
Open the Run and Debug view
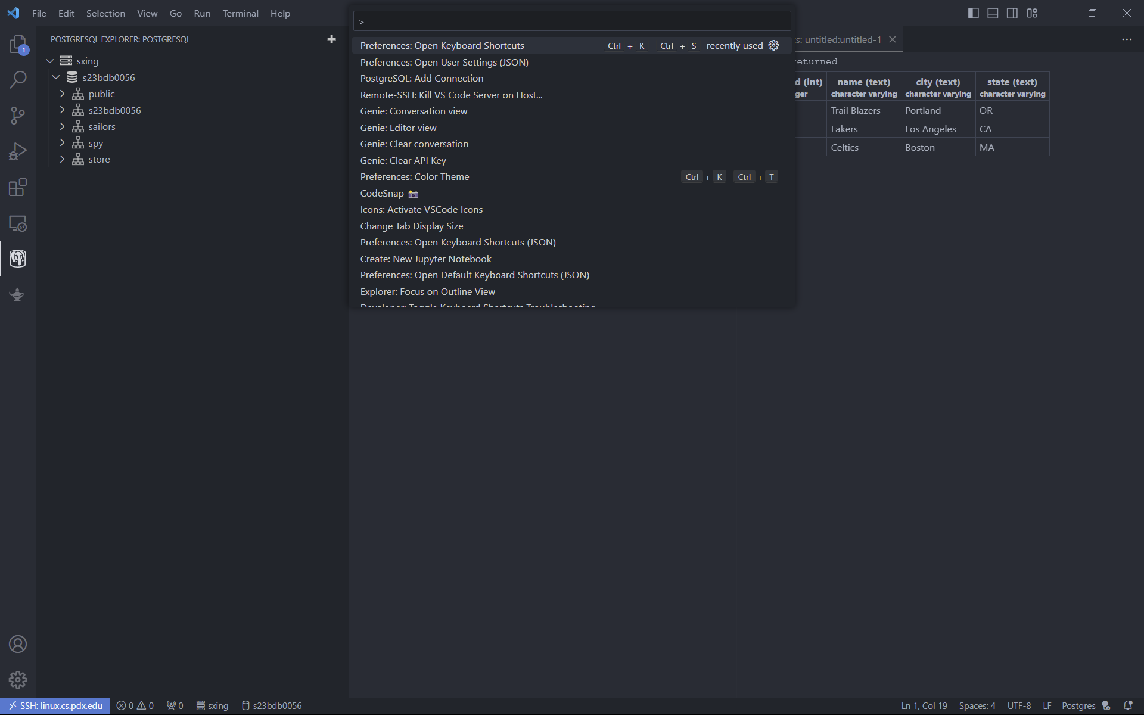18,151
